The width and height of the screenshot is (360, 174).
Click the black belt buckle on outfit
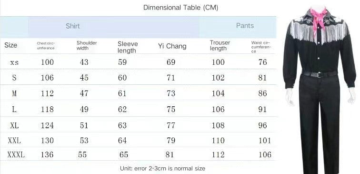[x=319, y=75]
